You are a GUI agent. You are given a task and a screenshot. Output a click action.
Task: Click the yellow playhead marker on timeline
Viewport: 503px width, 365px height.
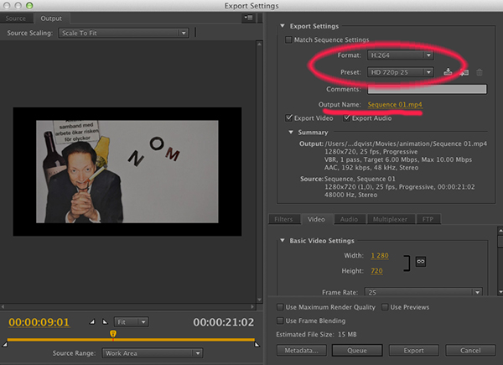coord(113,334)
